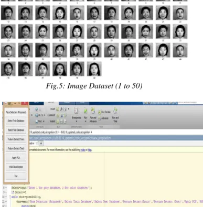Screen dimensions: 203x207
Task: Click the chos=menu code line 11
Action: pyautogui.click(x=110, y=202)
